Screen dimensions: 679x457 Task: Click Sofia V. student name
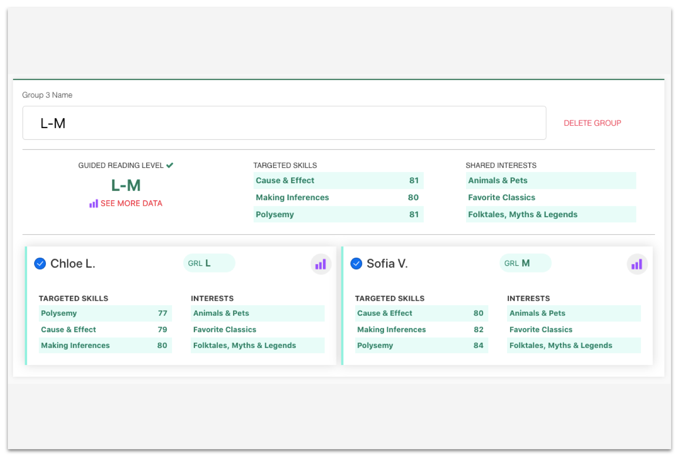pyautogui.click(x=387, y=263)
